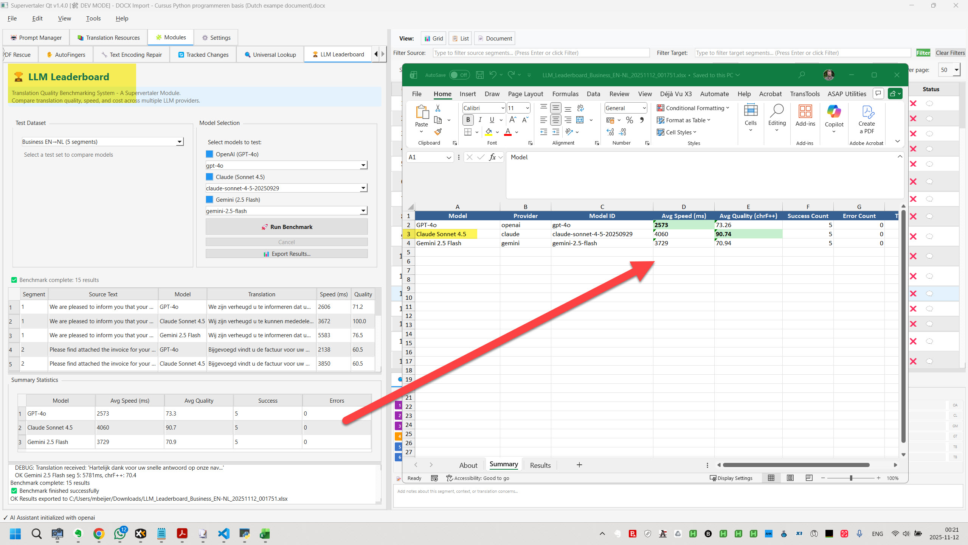Image resolution: width=968 pixels, height=545 pixels.
Task: Click the Percent Style icon
Action: [629, 120]
